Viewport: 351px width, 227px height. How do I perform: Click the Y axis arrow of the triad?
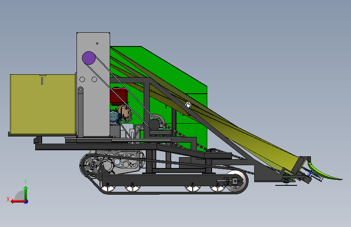click(x=26, y=194)
